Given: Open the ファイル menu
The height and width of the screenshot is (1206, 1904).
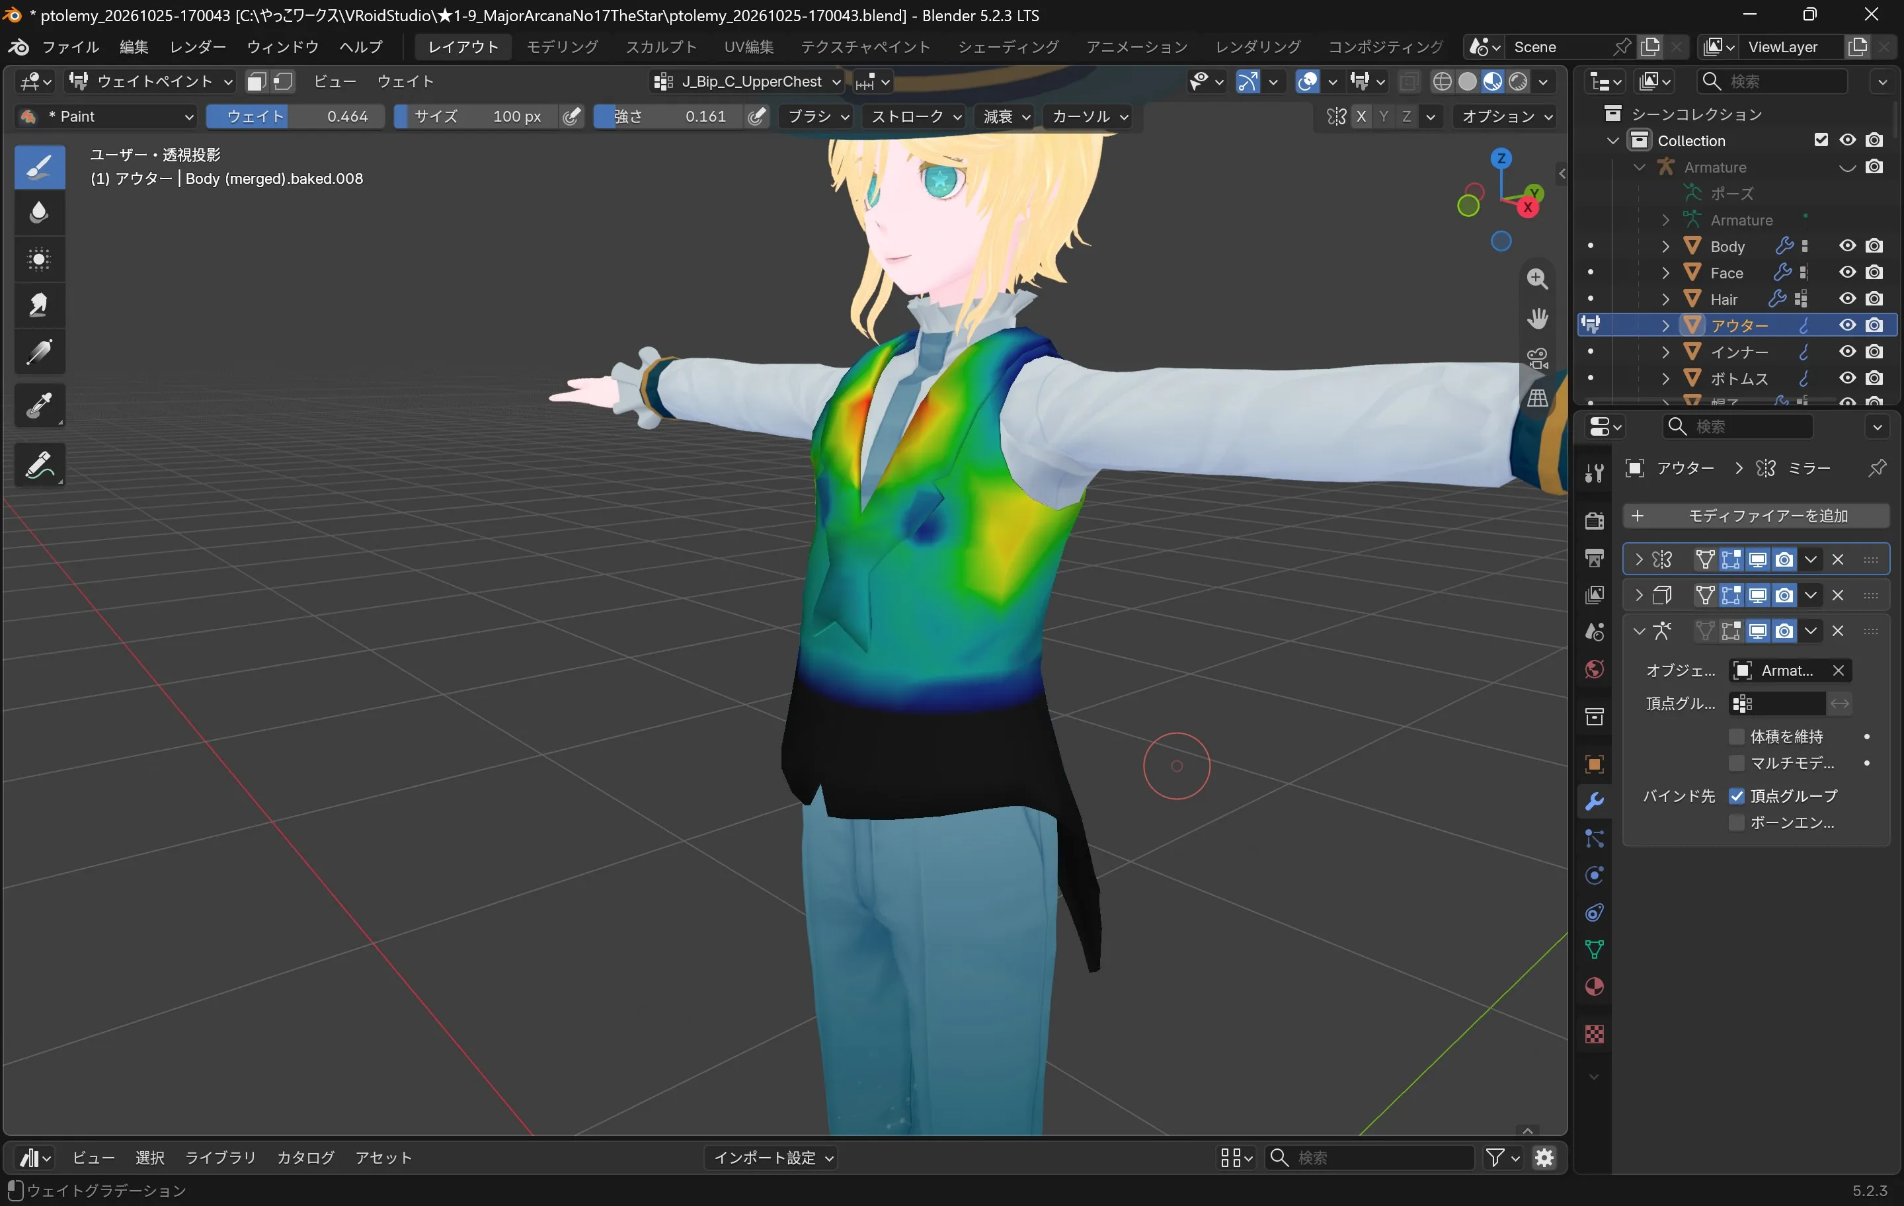Looking at the screenshot, I should click(70, 47).
